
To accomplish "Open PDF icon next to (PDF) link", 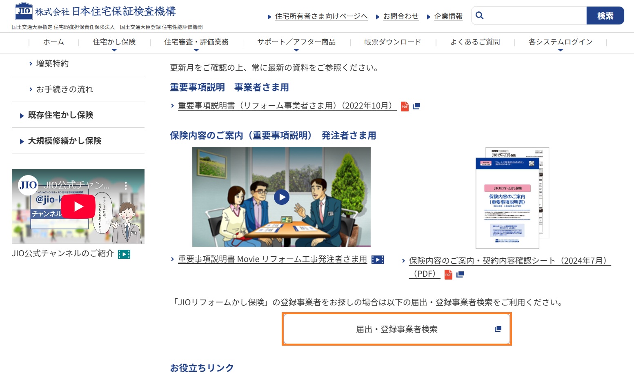I will (448, 274).
